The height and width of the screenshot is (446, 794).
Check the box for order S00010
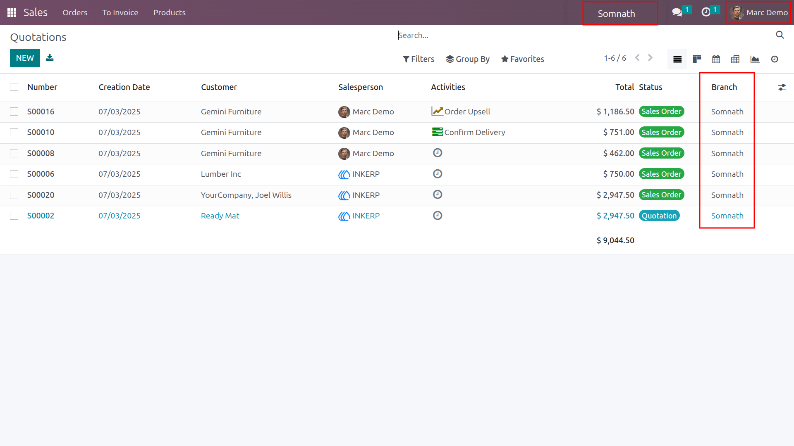tap(14, 132)
